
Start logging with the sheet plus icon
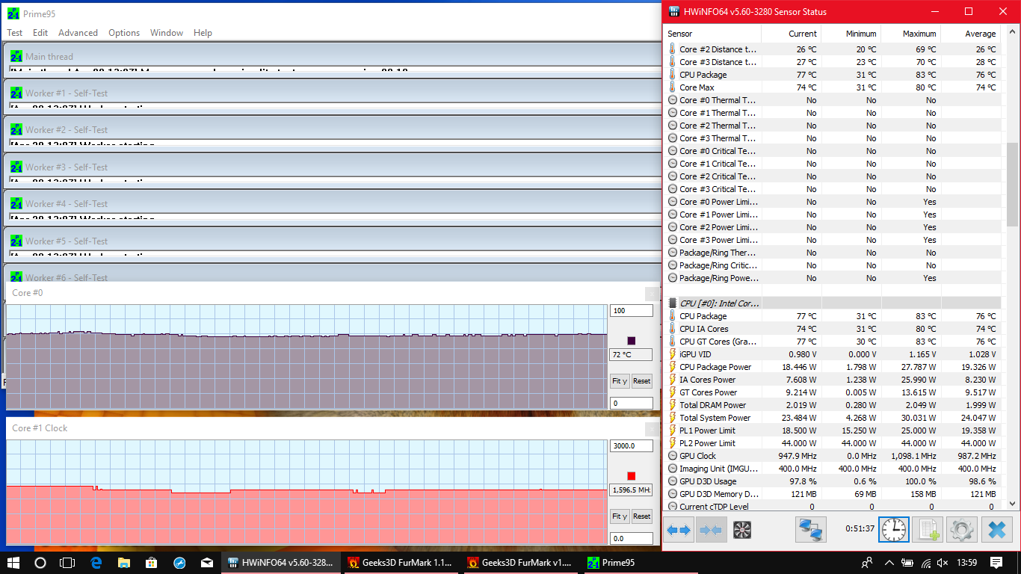[x=928, y=530]
